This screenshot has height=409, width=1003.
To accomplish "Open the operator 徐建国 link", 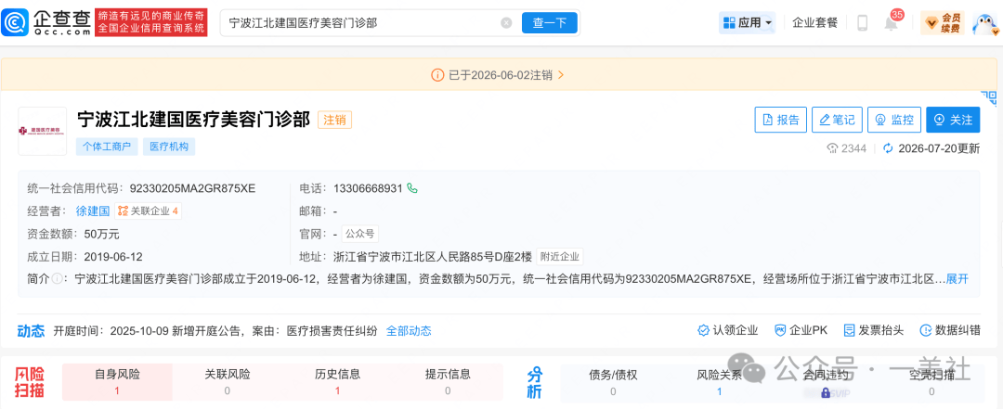I will click(93, 211).
